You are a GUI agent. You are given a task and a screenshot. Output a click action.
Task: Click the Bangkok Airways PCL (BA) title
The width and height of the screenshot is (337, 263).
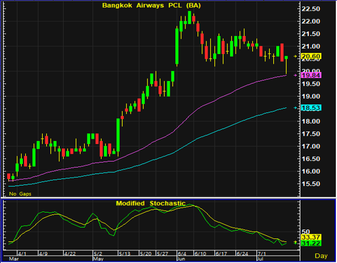pyautogui.click(x=152, y=5)
